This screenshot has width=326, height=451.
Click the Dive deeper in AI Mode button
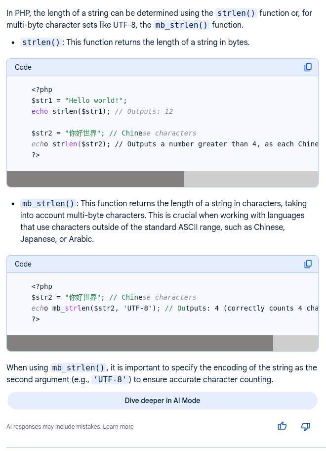pyautogui.click(x=162, y=401)
